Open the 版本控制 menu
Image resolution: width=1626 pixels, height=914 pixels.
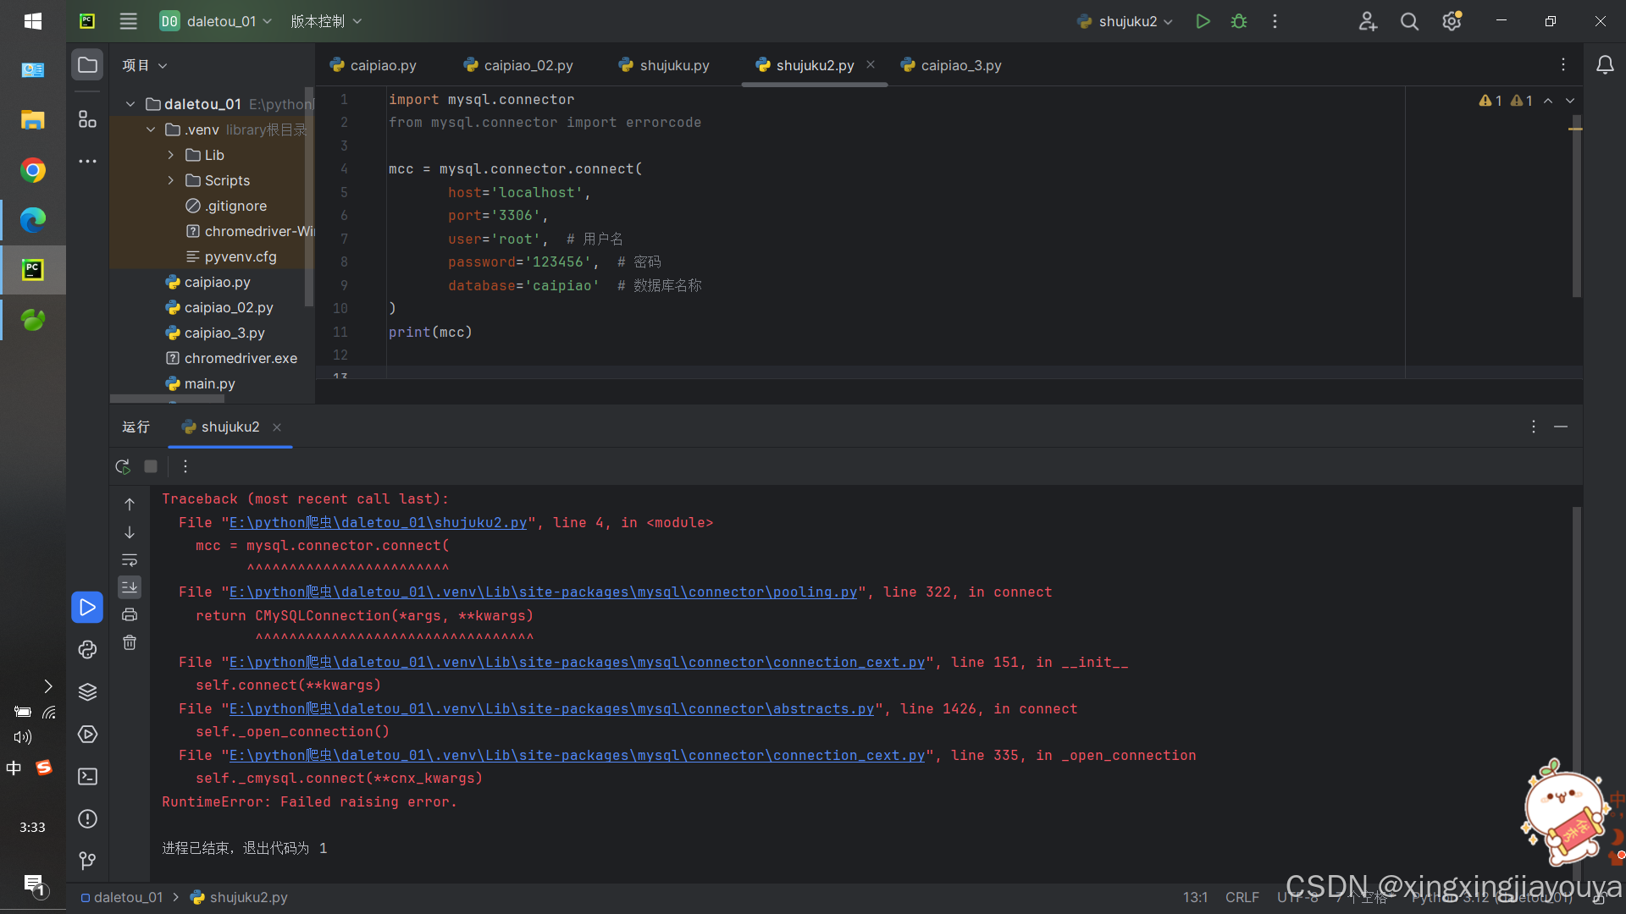(326, 21)
